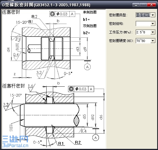Click the 双侧挡圈 label
This screenshot has width=158, height=150.
[90, 26]
